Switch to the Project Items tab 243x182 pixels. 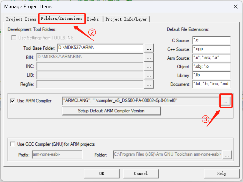coord(21,19)
